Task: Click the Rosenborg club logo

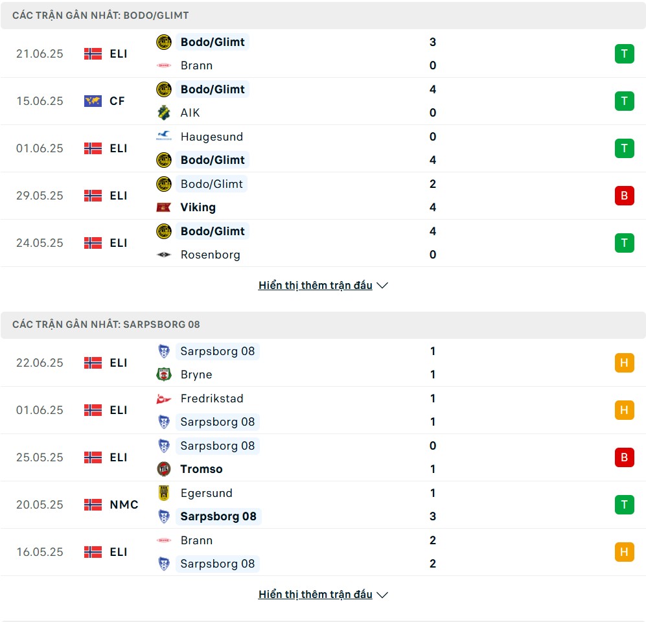Action: click(x=164, y=255)
